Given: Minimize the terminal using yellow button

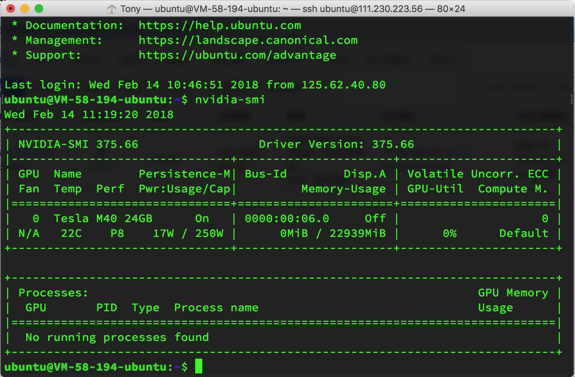Looking at the screenshot, I should click(x=25, y=8).
